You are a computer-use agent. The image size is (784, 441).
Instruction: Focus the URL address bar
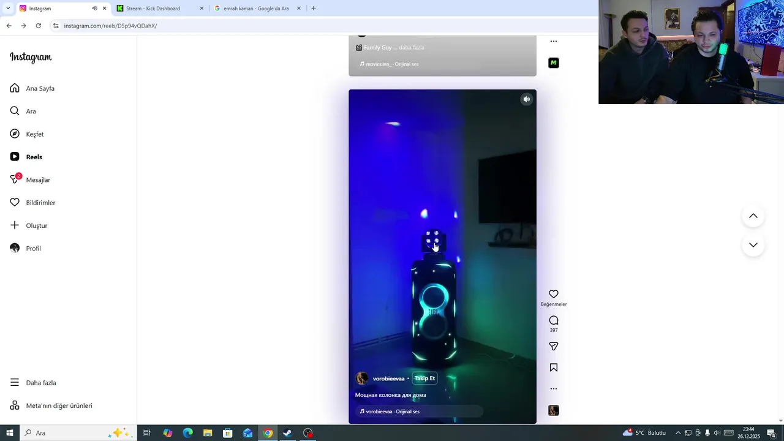tap(325, 26)
